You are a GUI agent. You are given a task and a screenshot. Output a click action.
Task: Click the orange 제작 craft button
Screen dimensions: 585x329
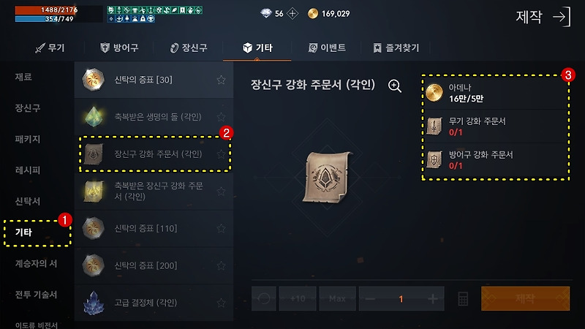tap(525, 298)
